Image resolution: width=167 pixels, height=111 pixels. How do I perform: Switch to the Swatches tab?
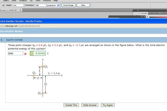(154, 13)
